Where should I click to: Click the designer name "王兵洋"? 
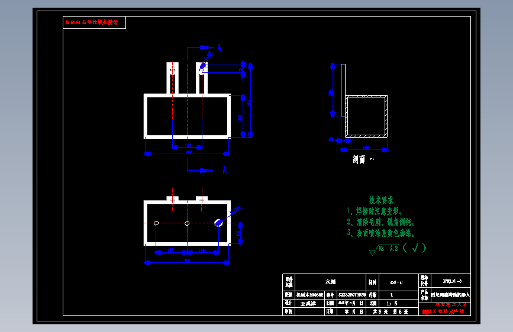click(x=308, y=304)
